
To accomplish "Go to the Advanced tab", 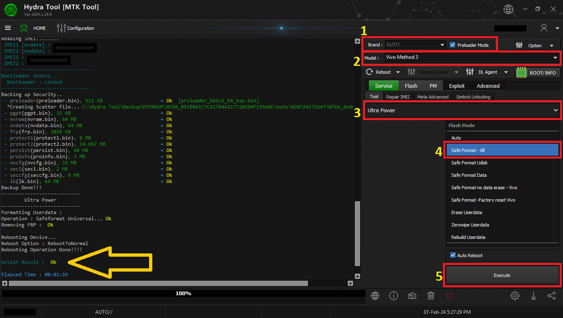I will [x=488, y=86].
